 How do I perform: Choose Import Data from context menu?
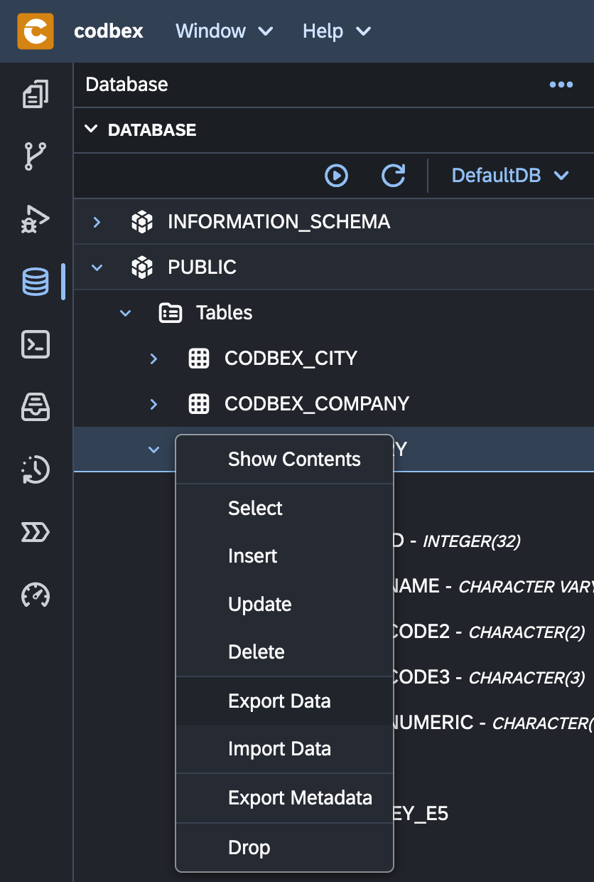284,749
